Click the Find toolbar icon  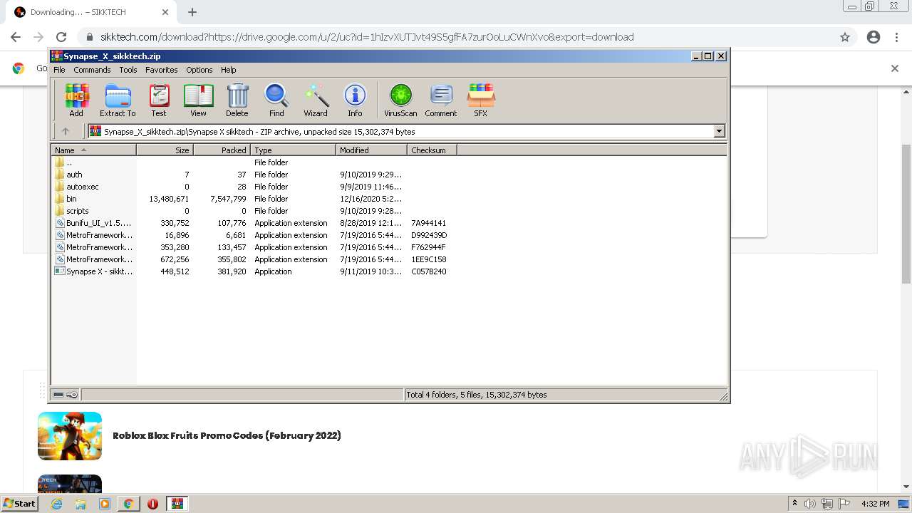pos(276,100)
